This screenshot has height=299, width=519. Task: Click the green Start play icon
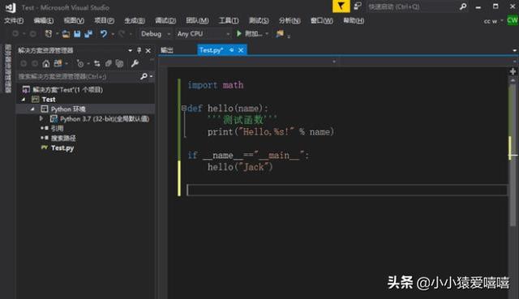coord(238,33)
